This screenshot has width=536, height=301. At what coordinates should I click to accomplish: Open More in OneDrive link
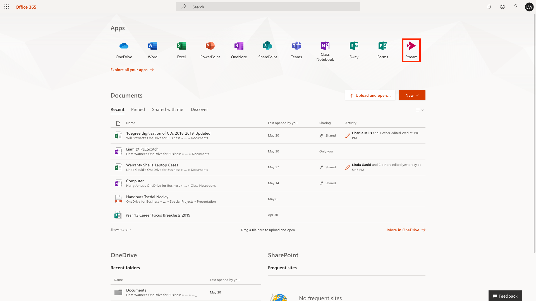pyautogui.click(x=406, y=230)
